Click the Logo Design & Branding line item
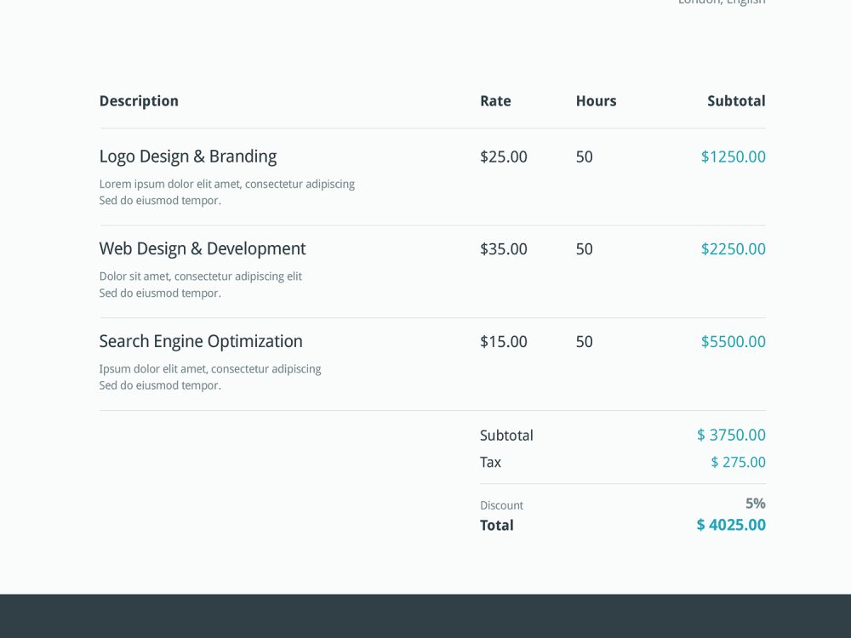This screenshot has height=638, width=851. (x=188, y=156)
